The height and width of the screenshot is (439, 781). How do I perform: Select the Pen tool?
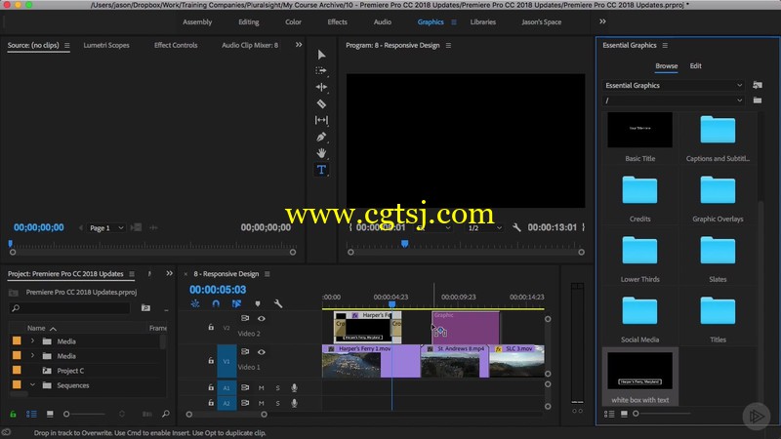(321, 137)
